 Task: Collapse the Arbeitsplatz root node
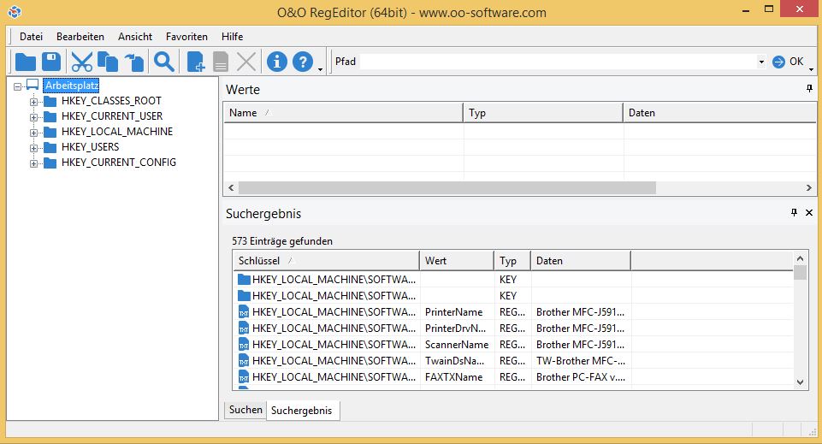[x=18, y=86]
